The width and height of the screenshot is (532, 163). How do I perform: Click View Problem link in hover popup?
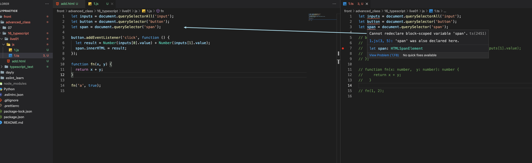point(384,55)
